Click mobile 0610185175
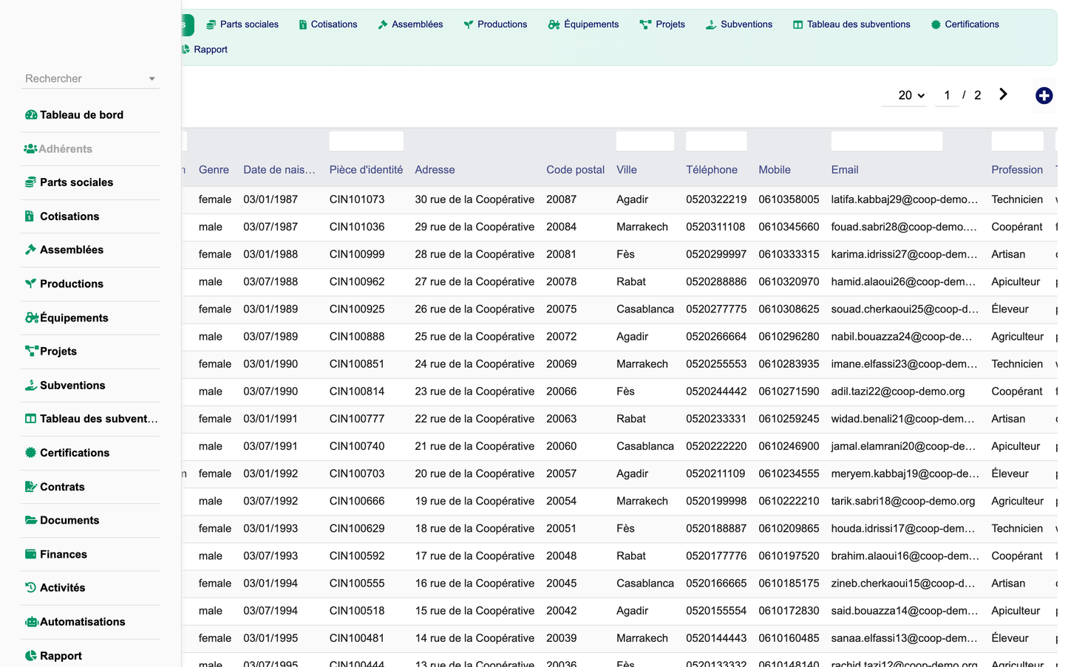This screenshot has width=1068, height=667. 789,584
